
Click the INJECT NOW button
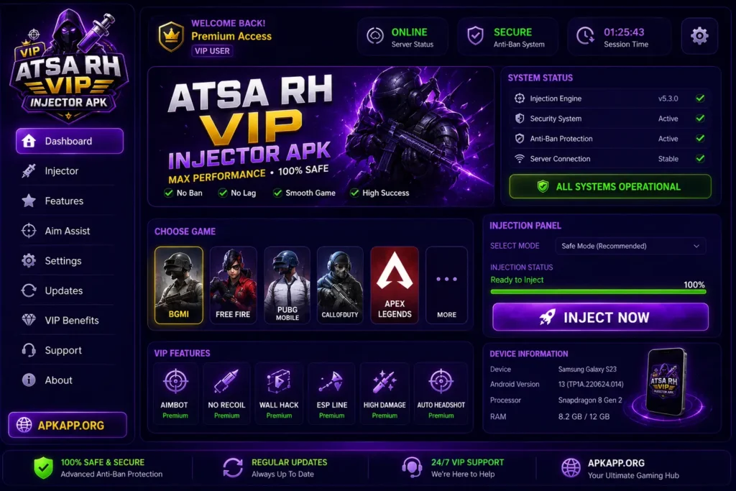(600, 317)
